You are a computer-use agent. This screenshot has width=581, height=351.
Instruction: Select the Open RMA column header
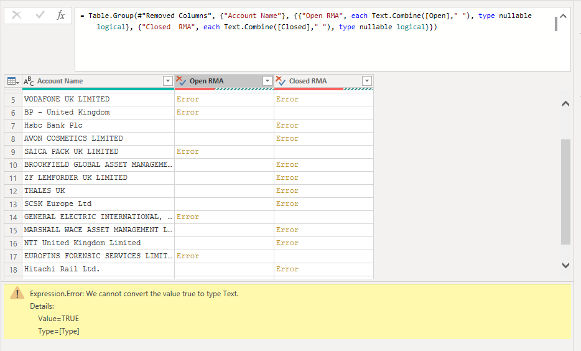[224, 81]
